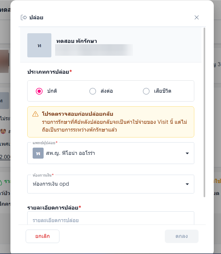Open the doctor selector สพ.ญ. ฟิโอน่า ออโรร่า
The height and width of the screenshot is (254, 221).
[x=111, y=153]
